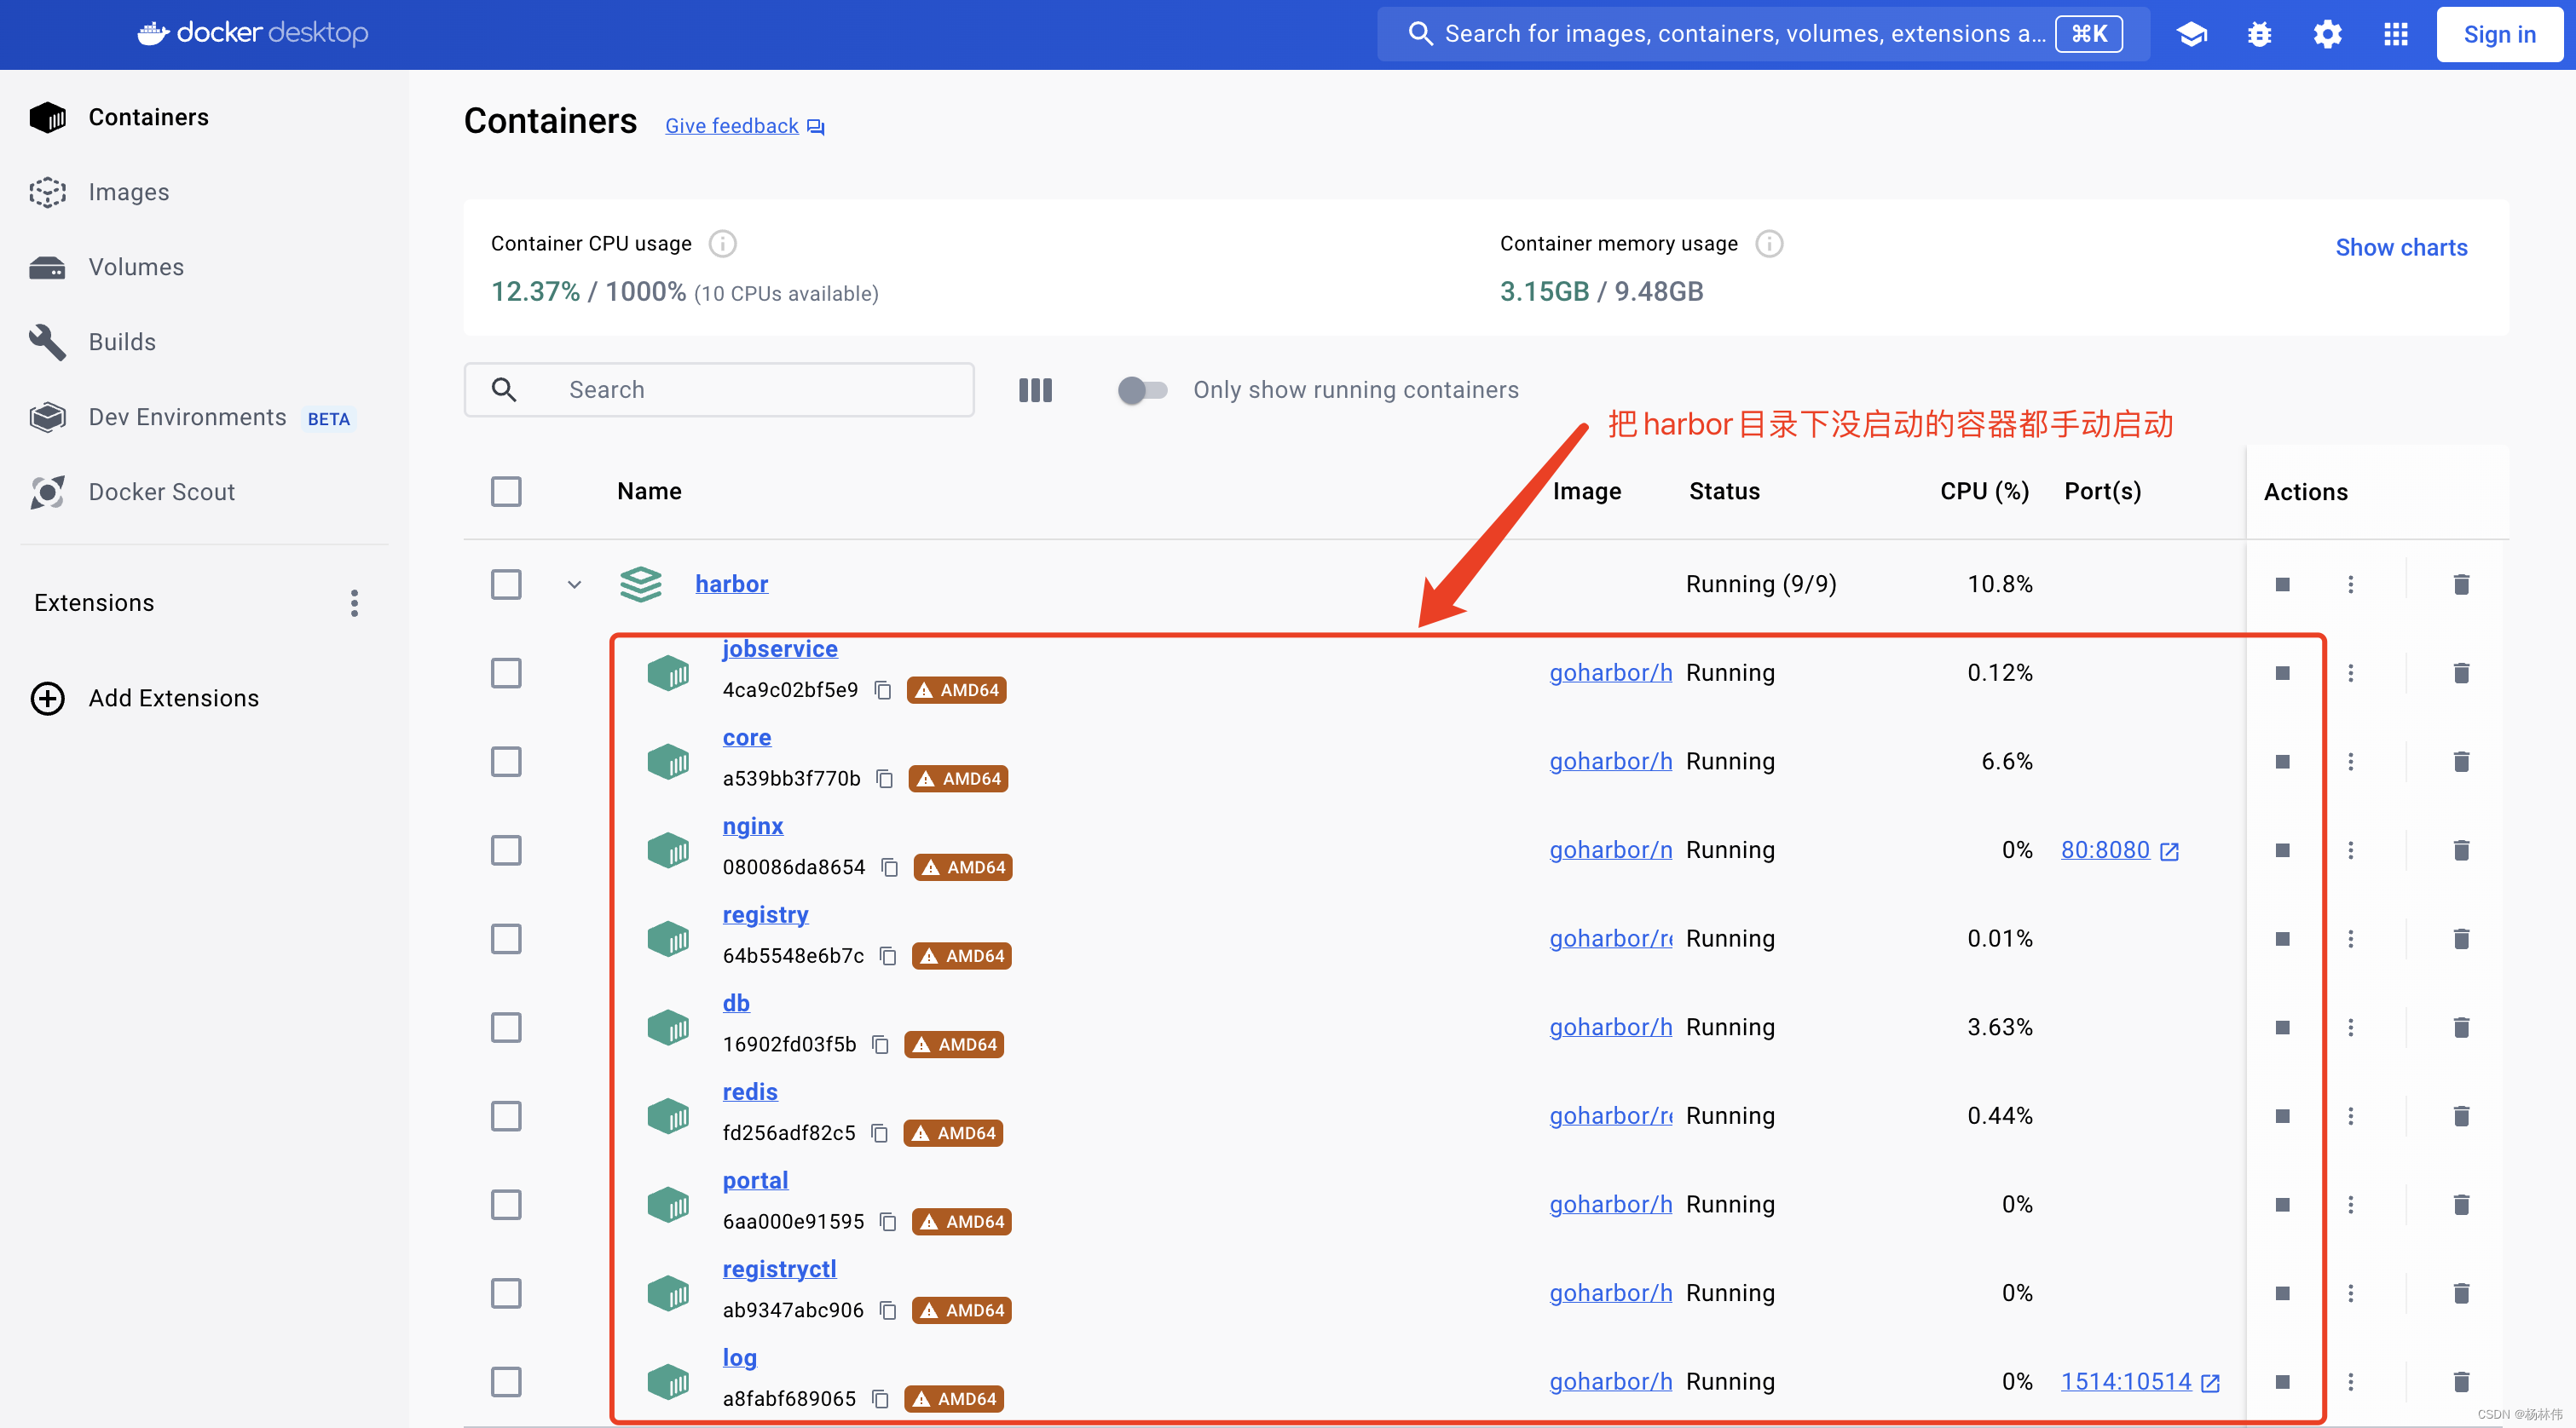Click the Show charts link
Image resolution: width=2576 pixels, height=1428 pixels.
[x=2400, y=248]
